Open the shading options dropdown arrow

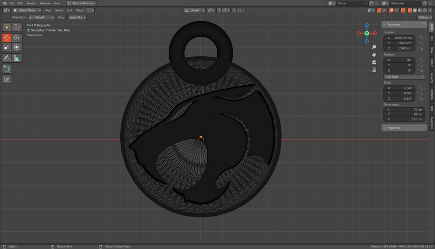coord(430,10)
